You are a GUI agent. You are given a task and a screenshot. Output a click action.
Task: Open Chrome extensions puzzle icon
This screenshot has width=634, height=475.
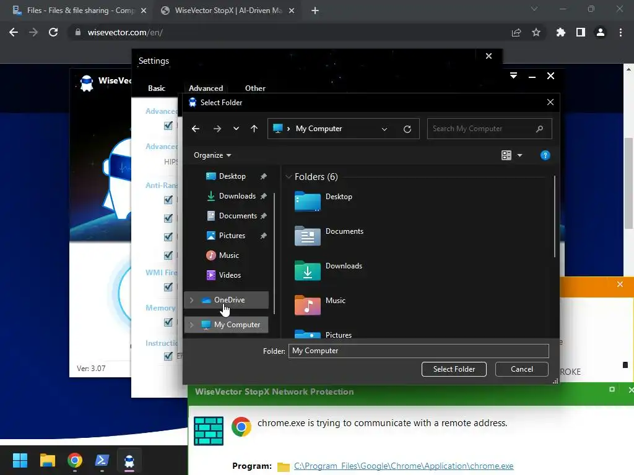point(560,32)
